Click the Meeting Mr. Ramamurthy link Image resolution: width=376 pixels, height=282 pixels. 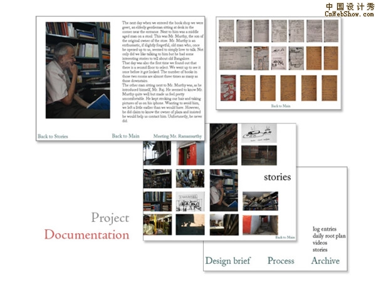click(177, 136)
